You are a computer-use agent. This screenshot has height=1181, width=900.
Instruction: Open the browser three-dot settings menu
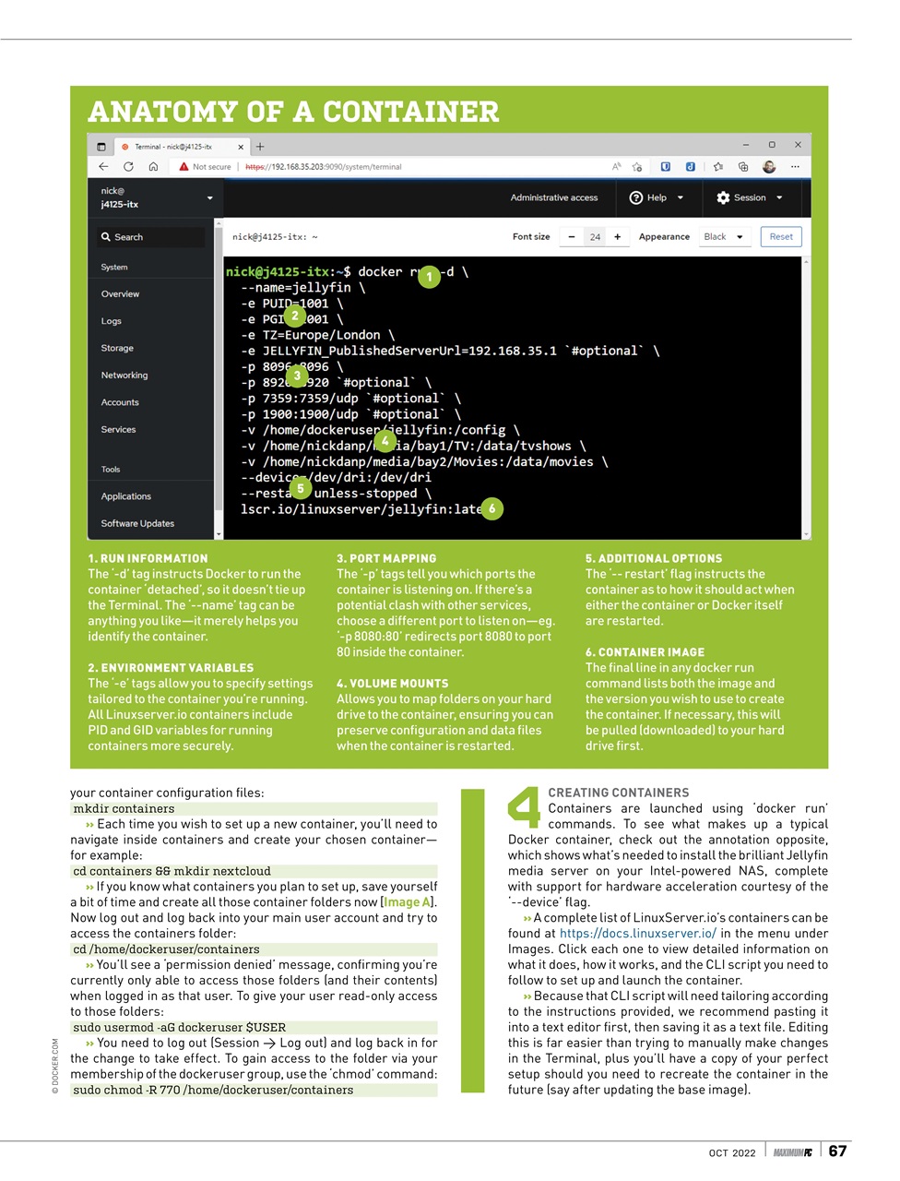[x=795, y=167]
